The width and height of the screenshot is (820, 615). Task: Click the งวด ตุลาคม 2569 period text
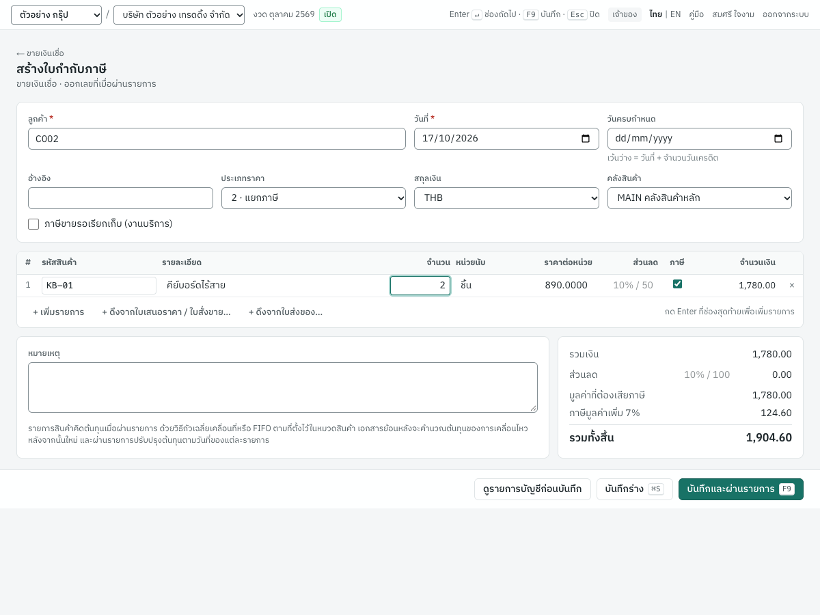point(284,14)
